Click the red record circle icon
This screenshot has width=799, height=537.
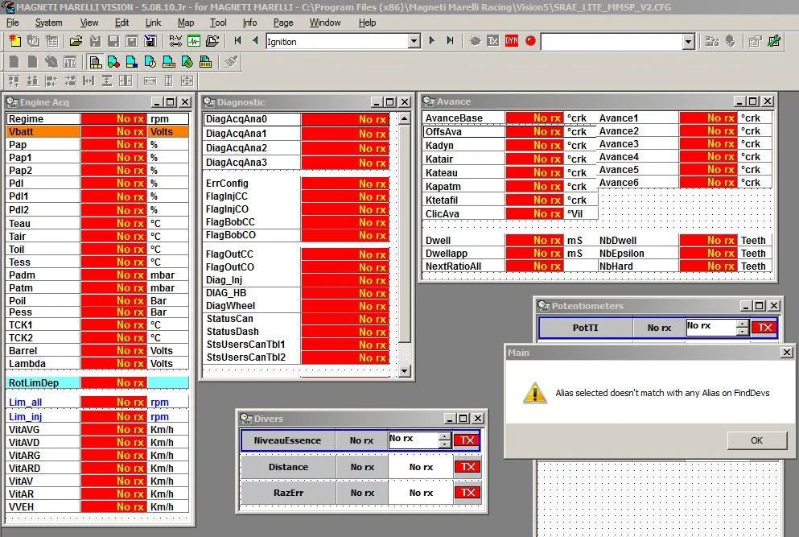530,41
